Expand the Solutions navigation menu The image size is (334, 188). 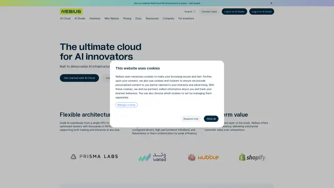tap(95, 18)
